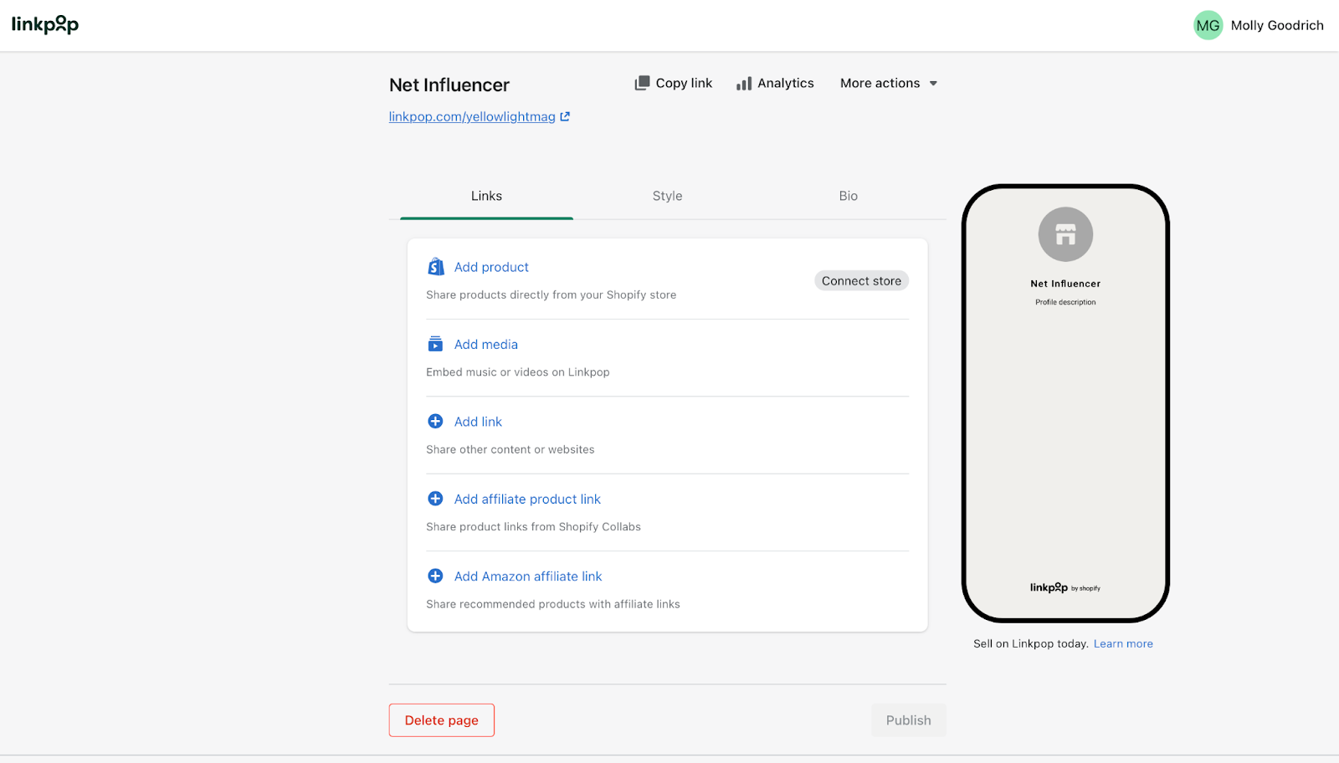Open the More actions menu

point(889,83)
